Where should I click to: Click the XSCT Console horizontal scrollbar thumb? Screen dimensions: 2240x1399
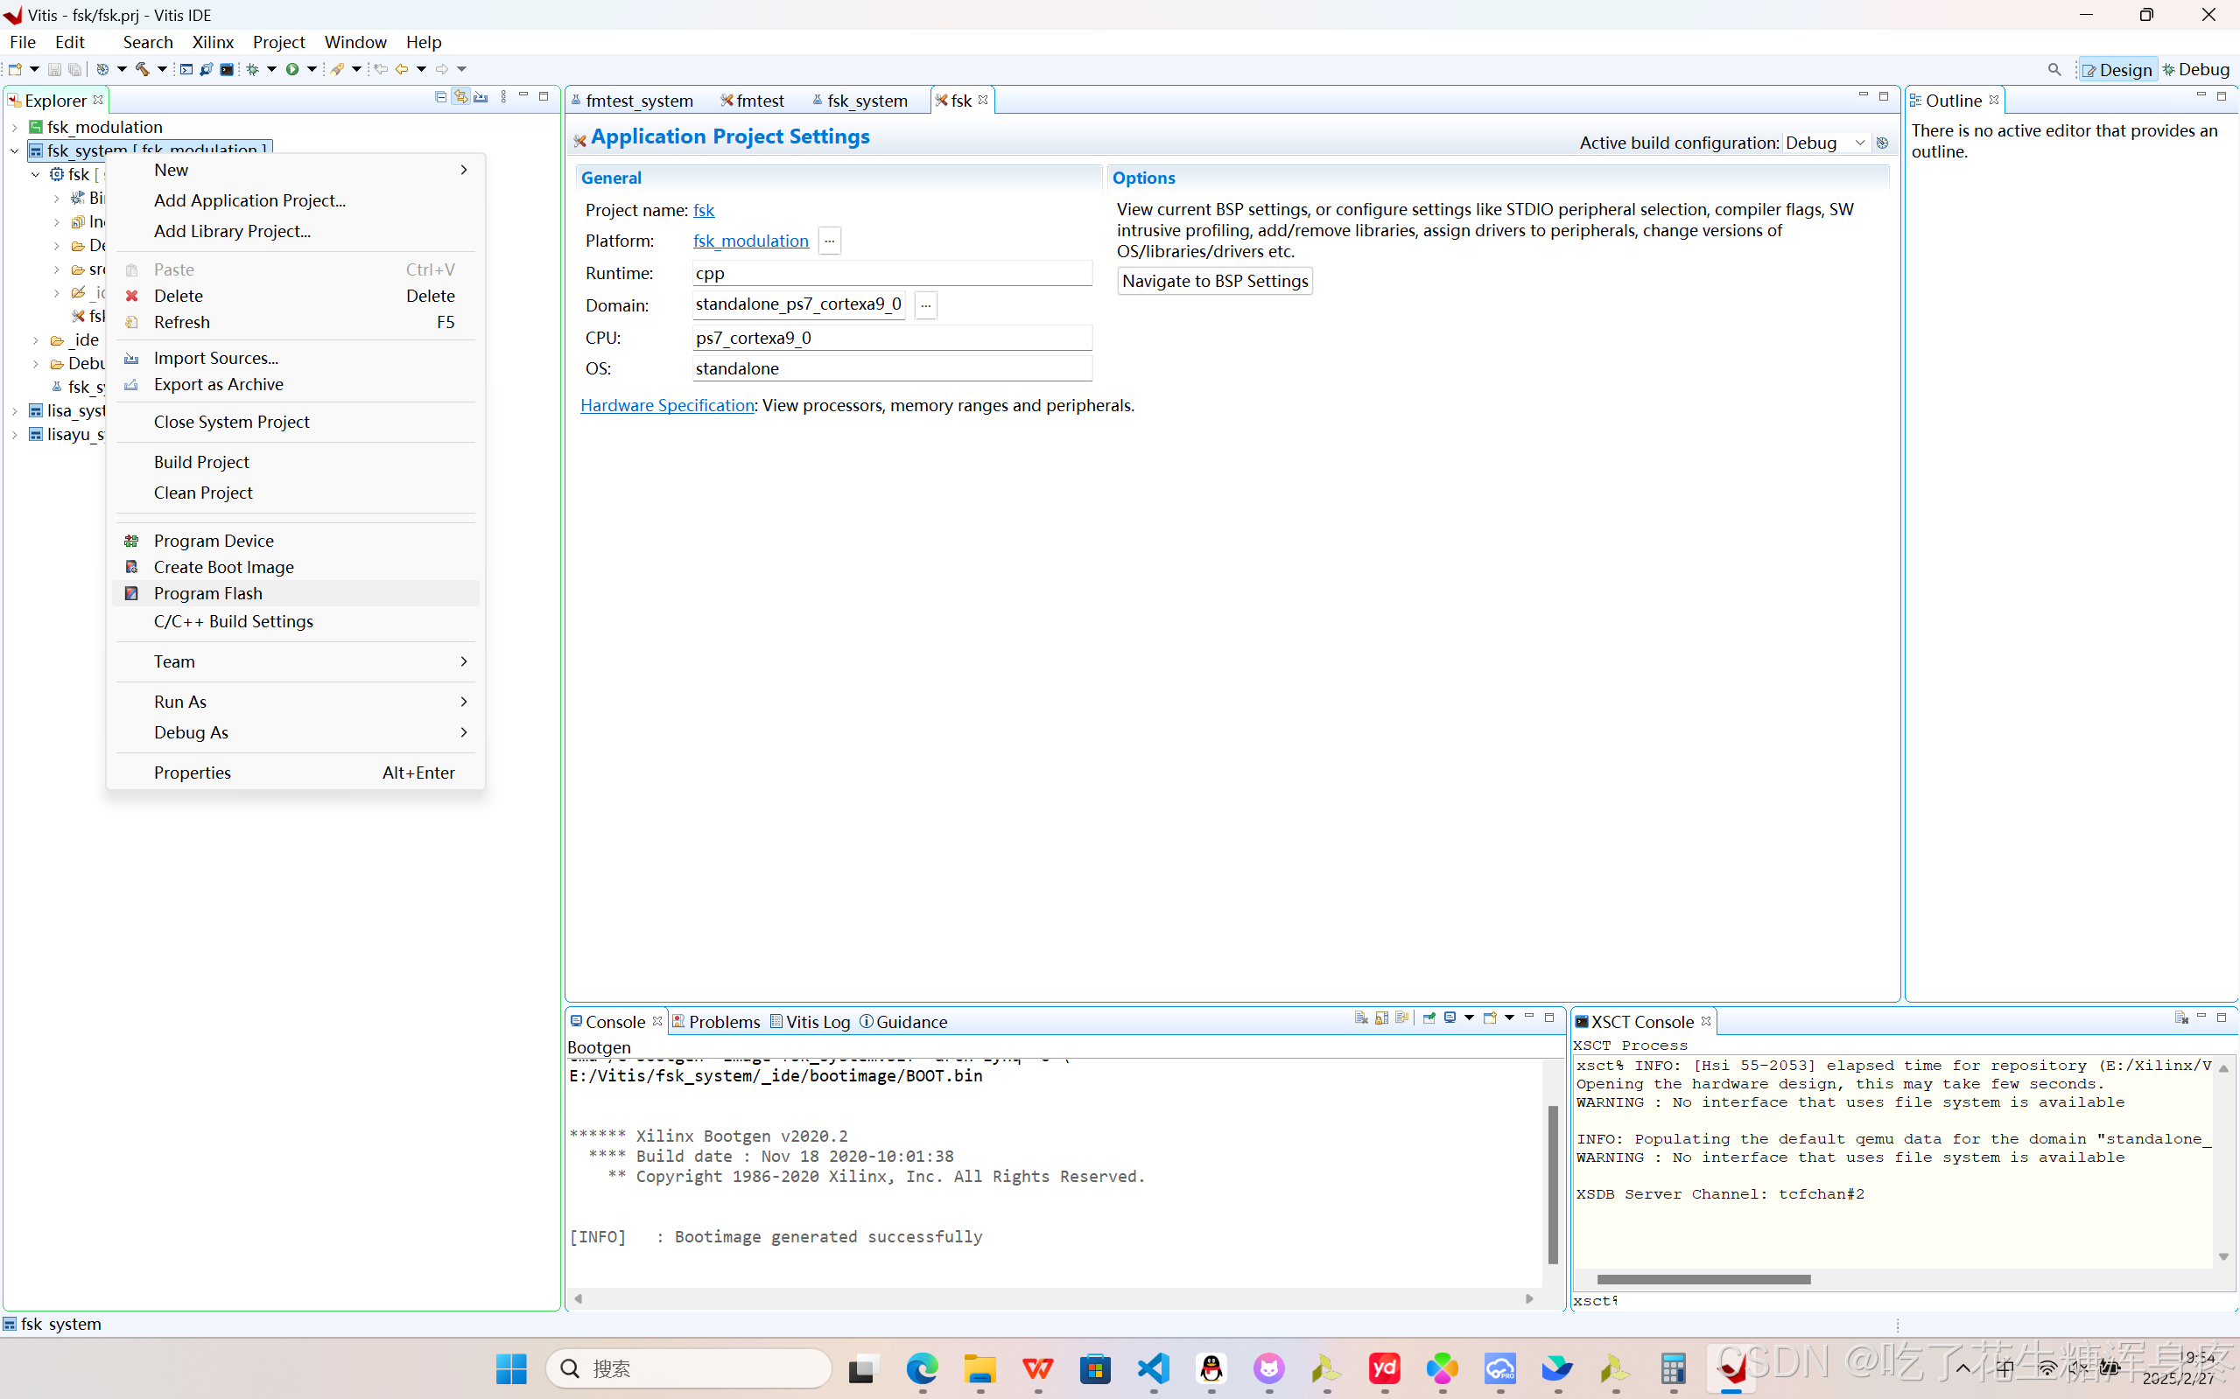pyautogui.click(x=1703, y=1279)
